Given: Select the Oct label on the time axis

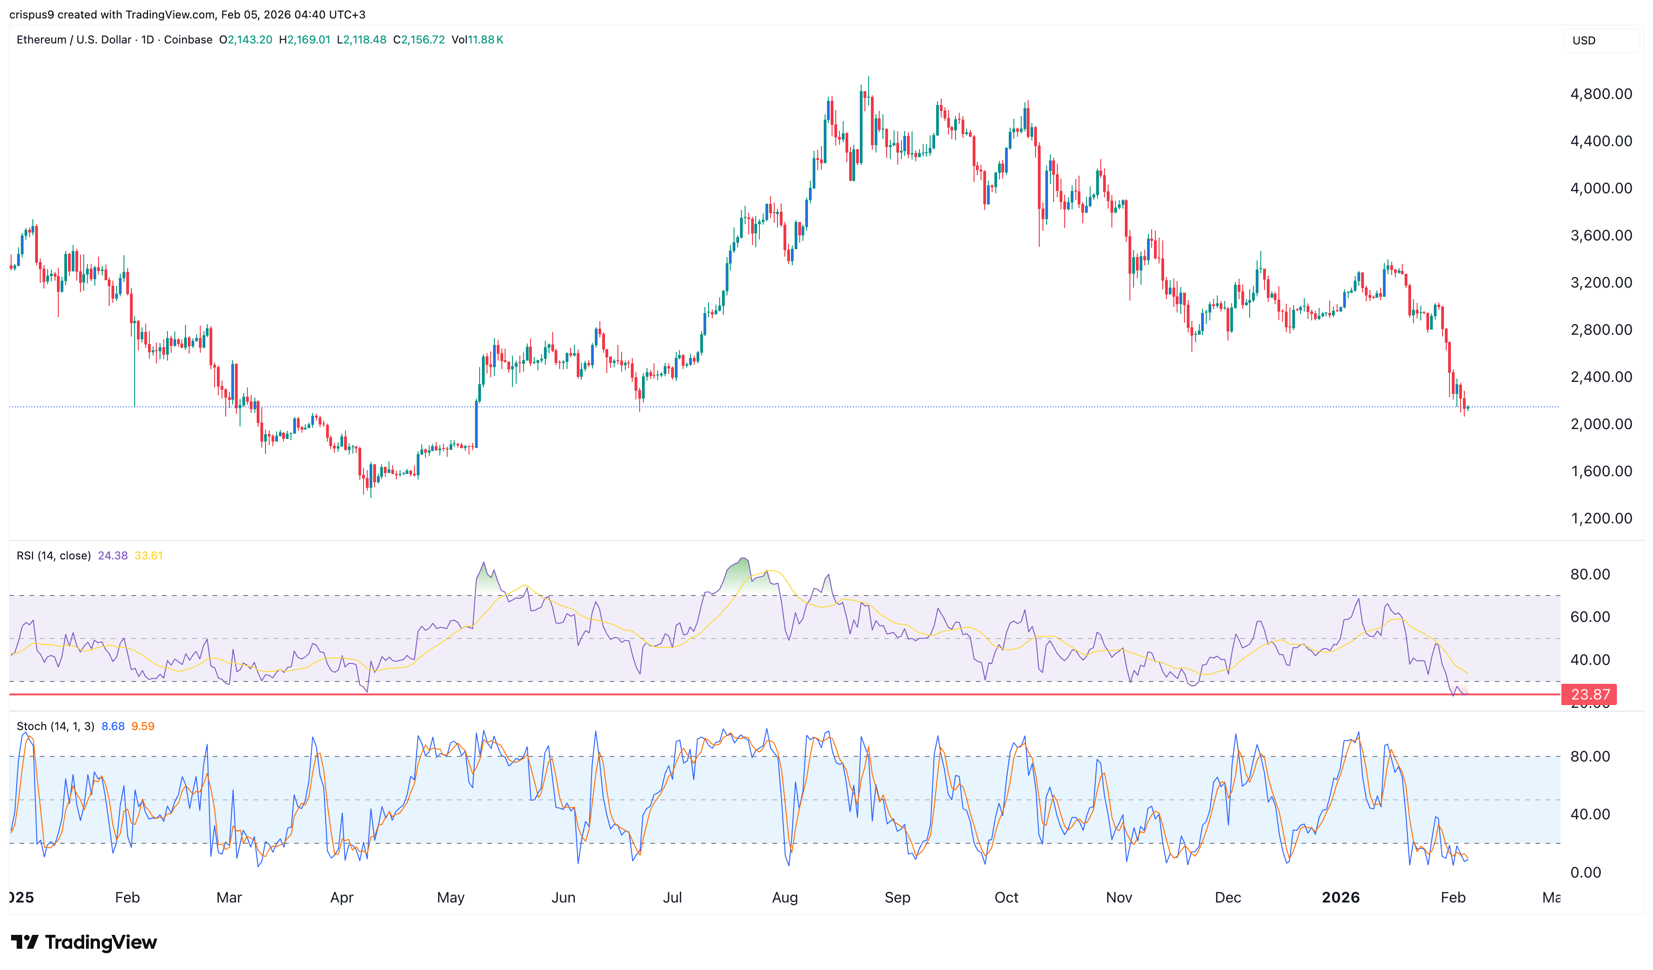Looking at the screenshot, I should click(x=1007, y=897).
